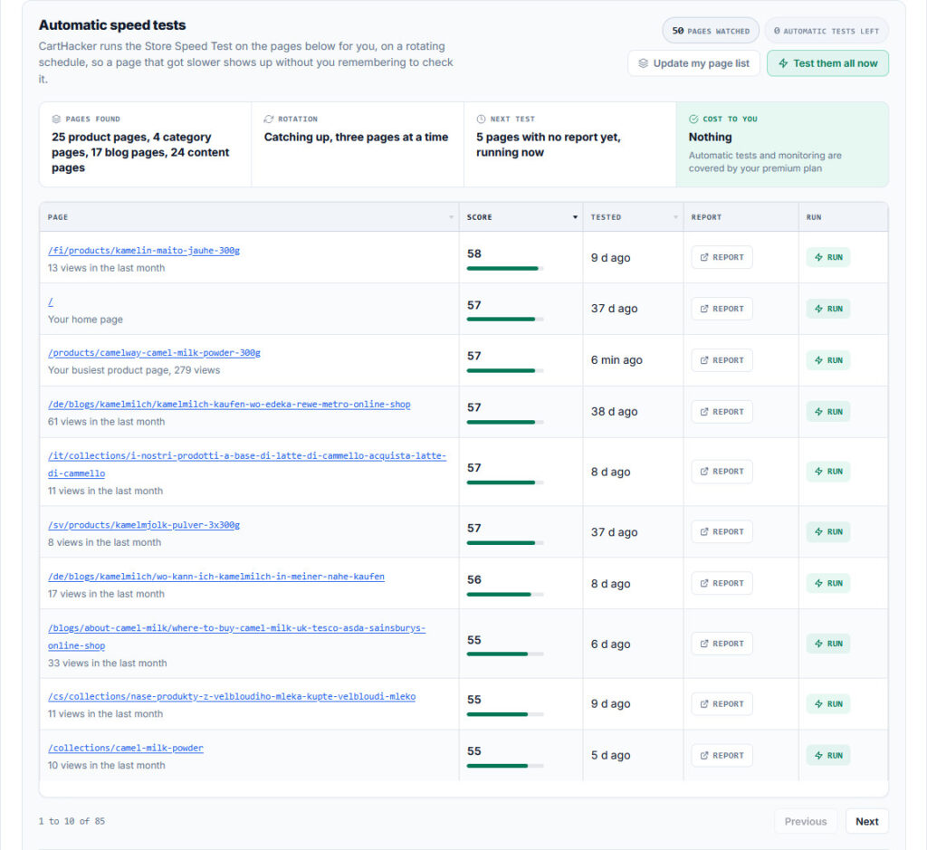The image size is (927, 850).
Task: View report for /cs/collections row
Action: click(x=722, y=703)
